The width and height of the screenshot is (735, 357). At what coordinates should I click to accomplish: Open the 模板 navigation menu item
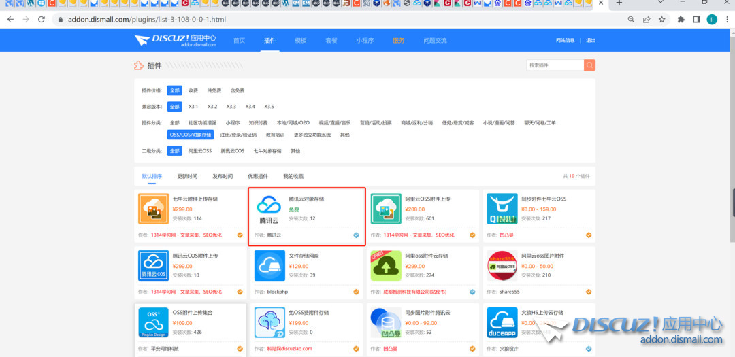coord(300,41)
